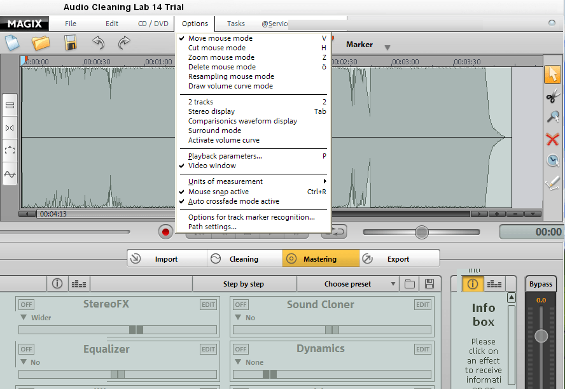
Task: Select the Cut mouse mode scissors icon
Action: [553, 97]
